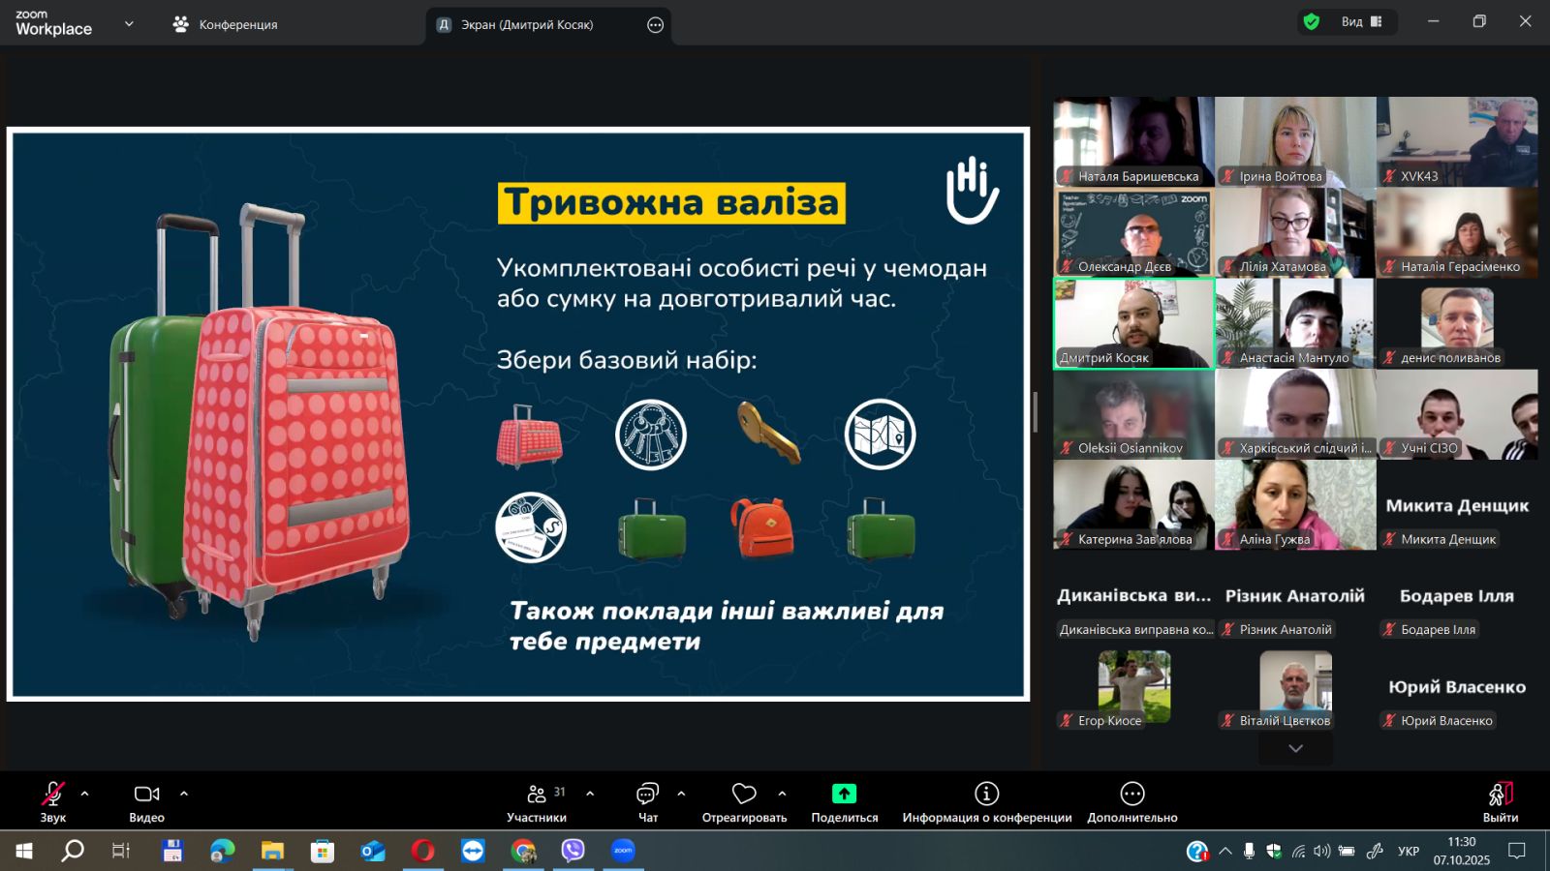Click the green encryption shield icon
This screenshot has height=871, width=1550.
point(1312,22)
